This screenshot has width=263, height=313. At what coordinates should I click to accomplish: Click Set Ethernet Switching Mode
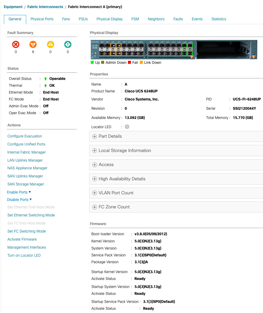[x=31, y=215]
